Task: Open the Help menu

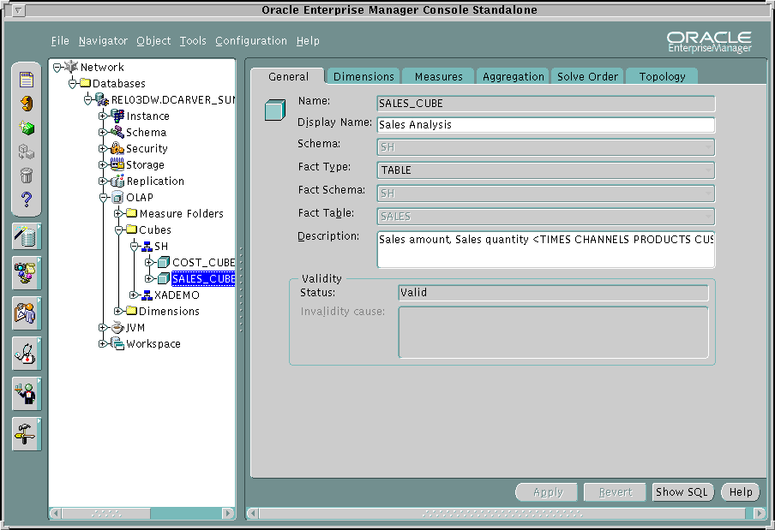Action: (308, 40)
